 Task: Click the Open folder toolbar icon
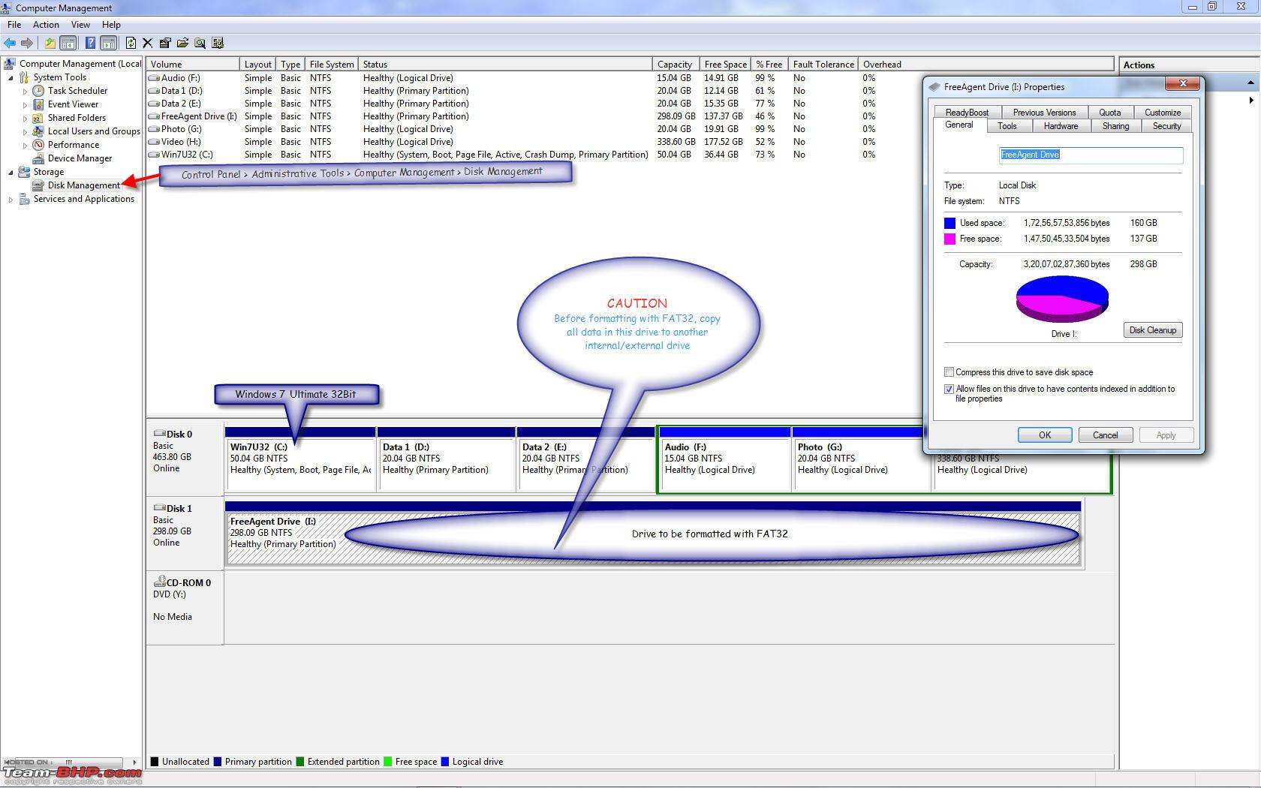(x=182, y=43)
